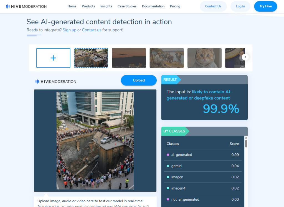Viewport: 284px width, 207px height.
Task: Click the gemini class row
Action: tap(203, 166)
